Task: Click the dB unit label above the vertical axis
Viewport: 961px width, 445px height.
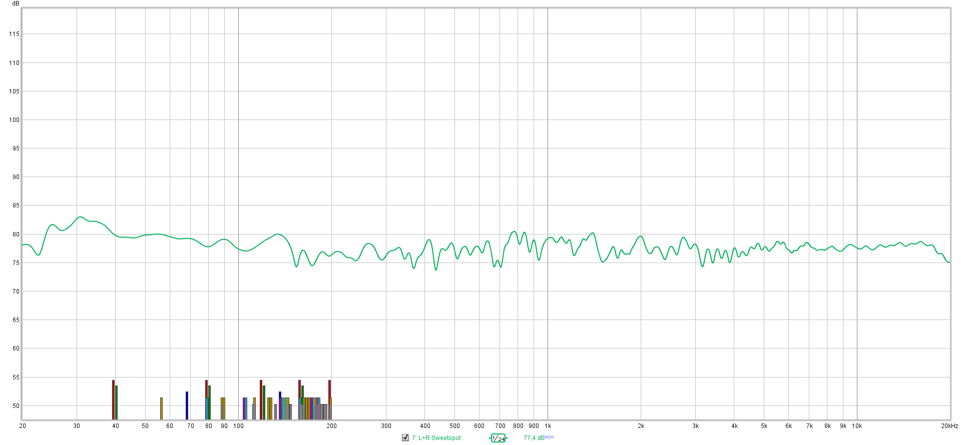Action: click(16, 3)
